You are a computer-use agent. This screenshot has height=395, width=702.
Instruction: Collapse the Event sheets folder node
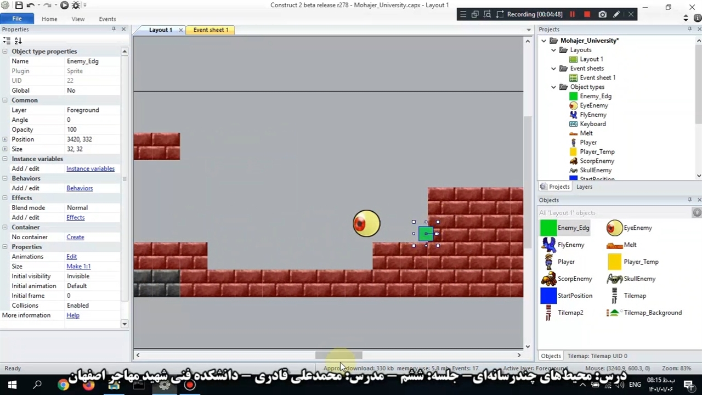[x=553, y=69]
